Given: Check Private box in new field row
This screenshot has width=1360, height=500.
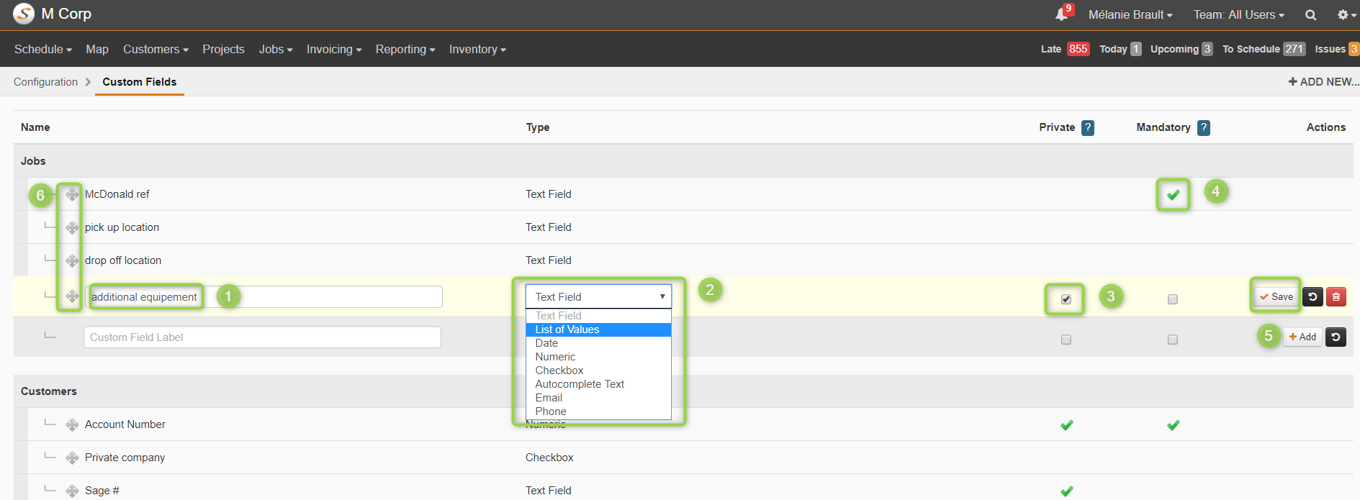Looking at the screenshot, I should pyautogui.click(x=1066, y=340).
